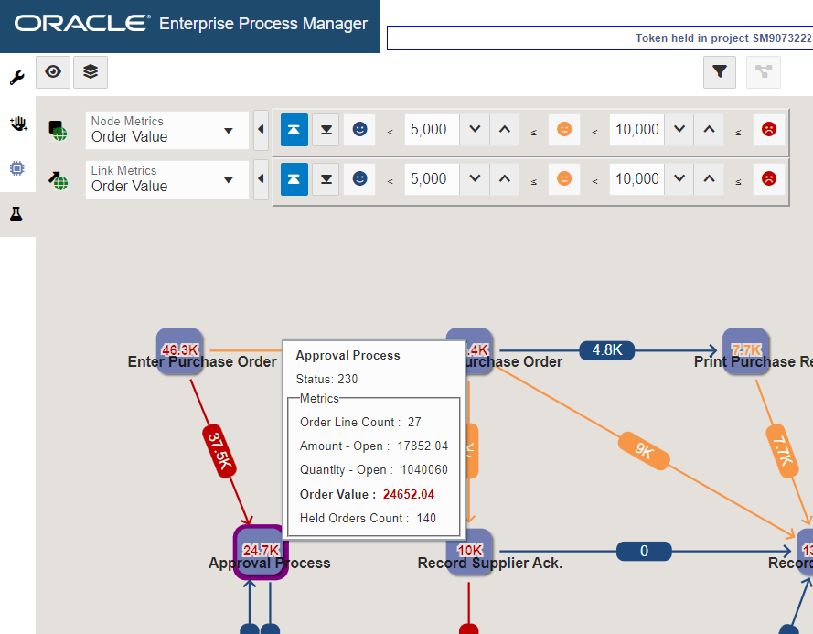Select the Approval Process node

coord(261,553)
